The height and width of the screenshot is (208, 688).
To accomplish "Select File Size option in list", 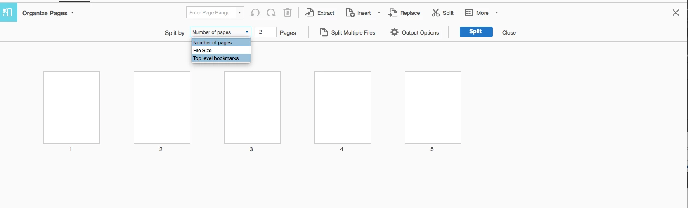I will coord(221,50).
